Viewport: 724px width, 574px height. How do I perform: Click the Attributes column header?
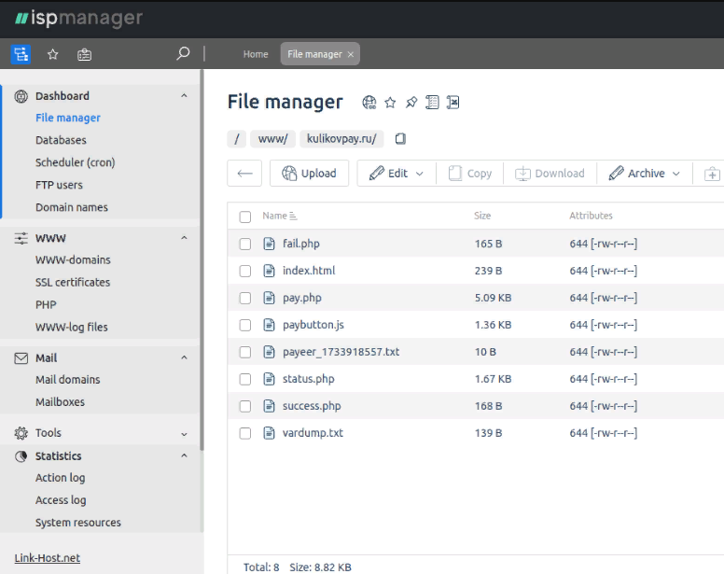(x=591, y=216)
